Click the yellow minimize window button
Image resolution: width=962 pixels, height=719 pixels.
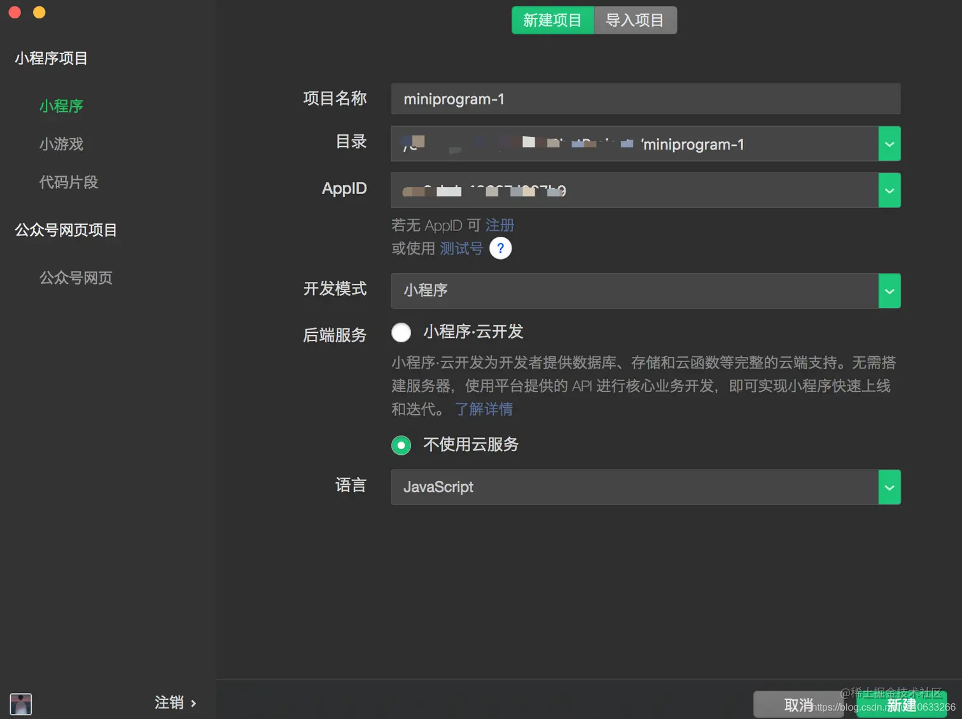coord(39,12)
